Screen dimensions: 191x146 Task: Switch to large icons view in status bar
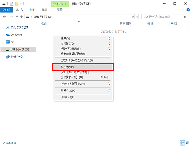[x=187, y=143]
